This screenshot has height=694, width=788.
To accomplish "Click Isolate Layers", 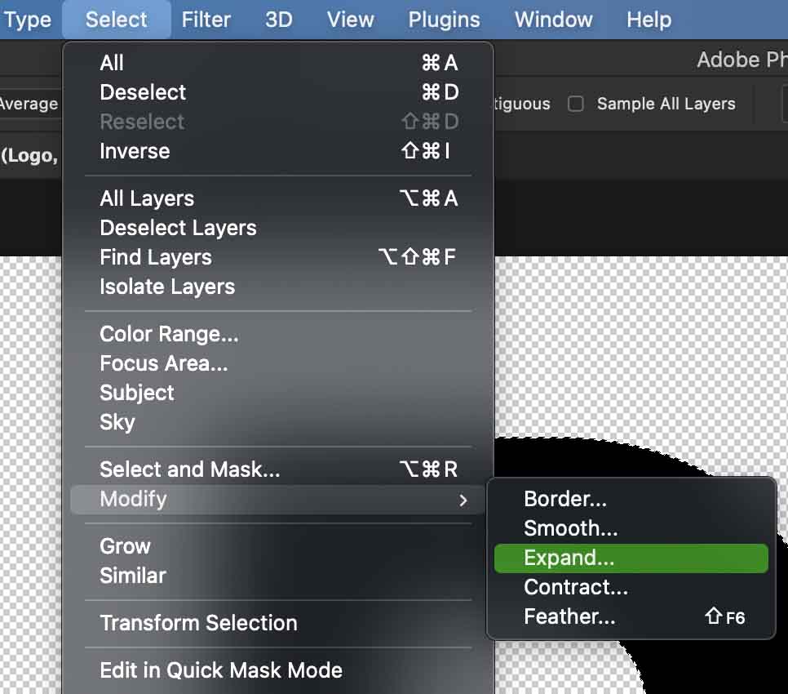I will pyautogui.click(x=278, y=287).
